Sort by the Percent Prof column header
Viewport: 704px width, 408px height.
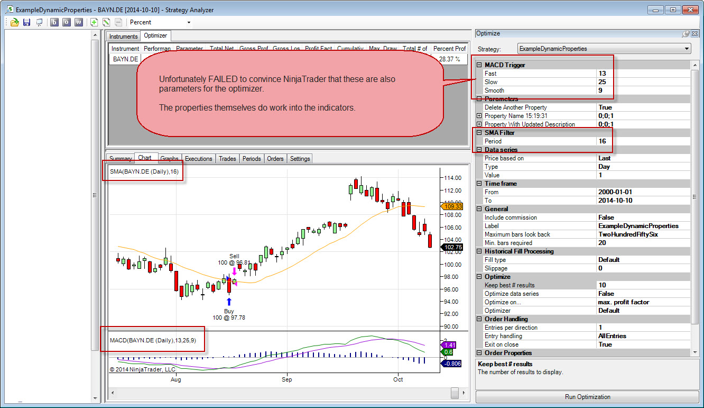click(449, 49)
